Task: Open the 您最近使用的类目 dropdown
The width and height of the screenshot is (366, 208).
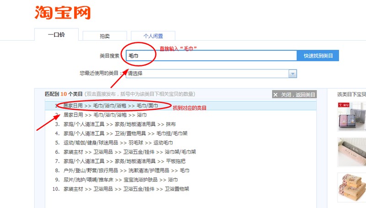Action: 211,74
